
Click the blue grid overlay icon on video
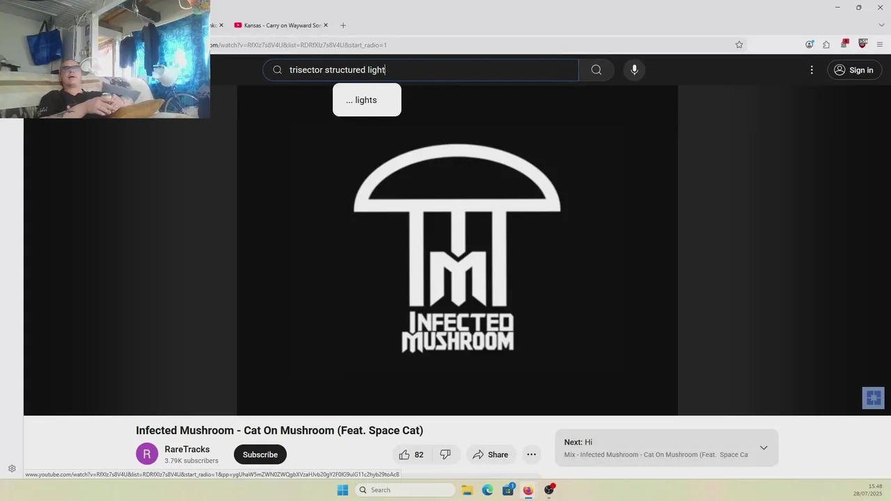874,398
